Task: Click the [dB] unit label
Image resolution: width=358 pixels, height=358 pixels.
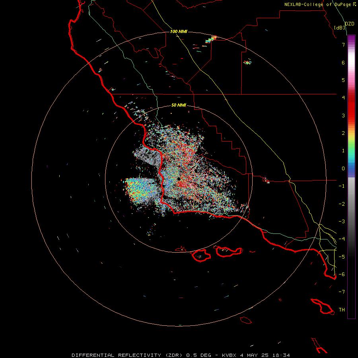Action: [340, 27]
